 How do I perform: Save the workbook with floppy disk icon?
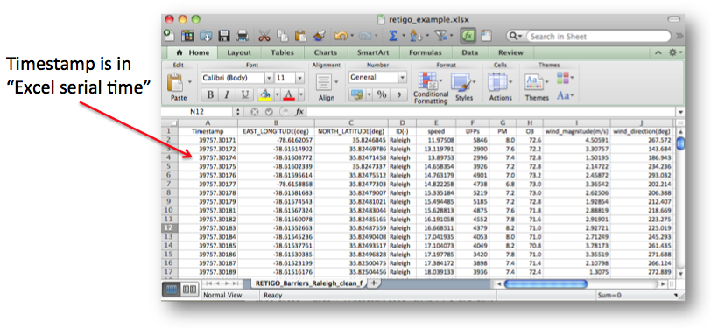tap(223, 36)
